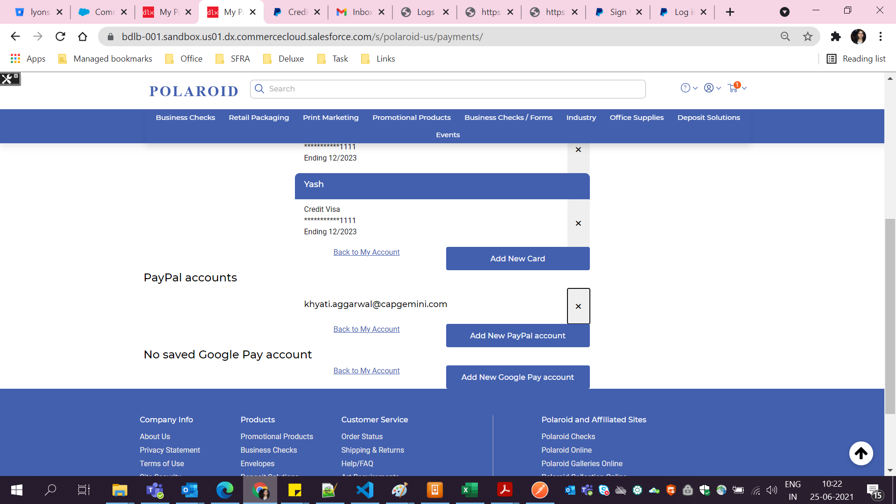Click Back to My Account under PayPal
This screenshot has width=896, height=504.
click(x=366, y=329)
